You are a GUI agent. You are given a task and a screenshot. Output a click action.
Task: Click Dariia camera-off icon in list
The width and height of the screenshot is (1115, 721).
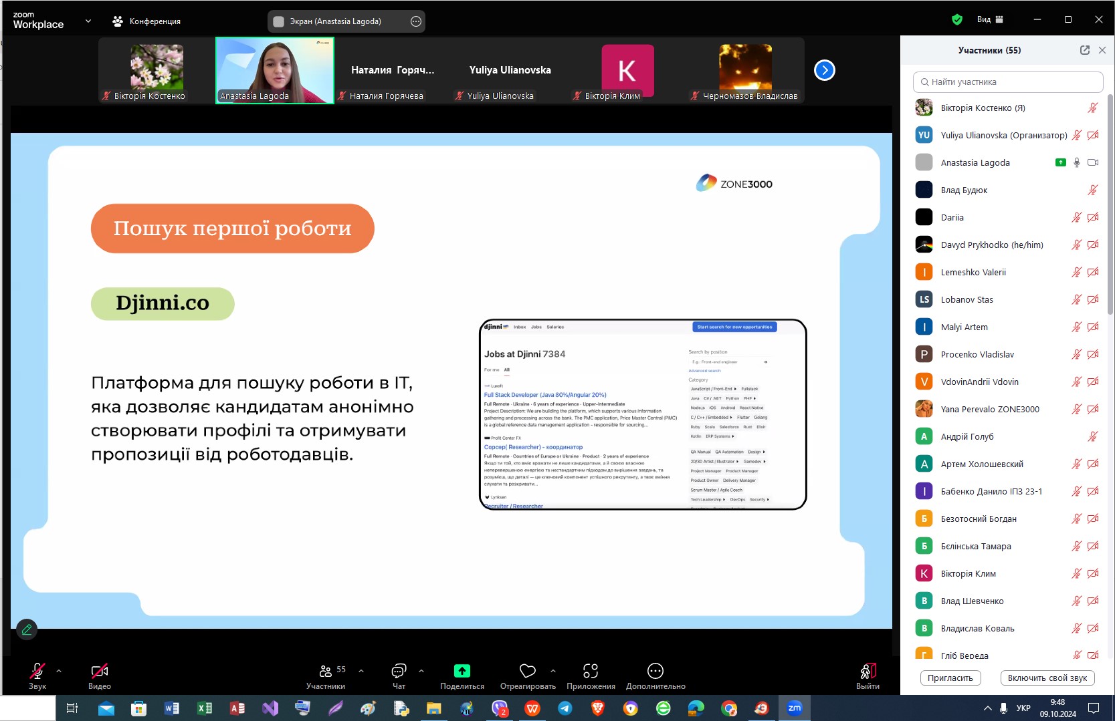[x=1093, y=217]
